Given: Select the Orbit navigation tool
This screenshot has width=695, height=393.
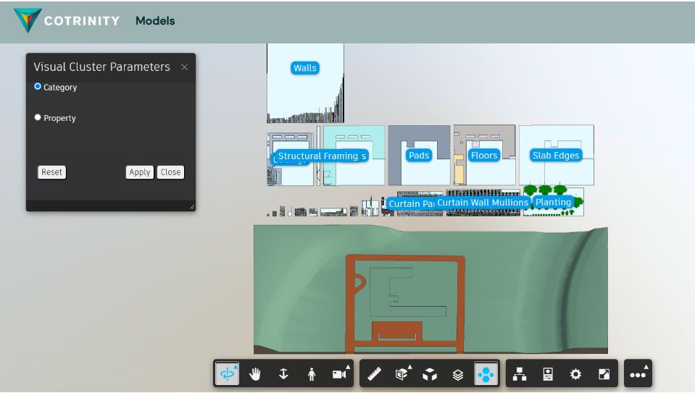Looking at the screenshot, I should point(228,374).
